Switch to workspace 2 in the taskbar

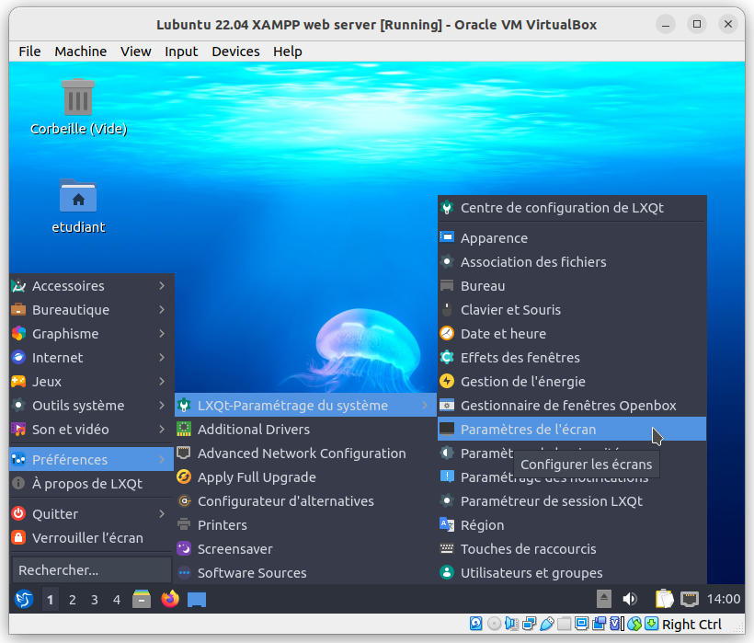pyautogui.click(x=71, y=599)
